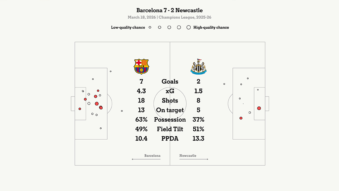Click the Newcastle United club crest
The width and height of the screenshot is (339, 191).
[x=198, y=66]
